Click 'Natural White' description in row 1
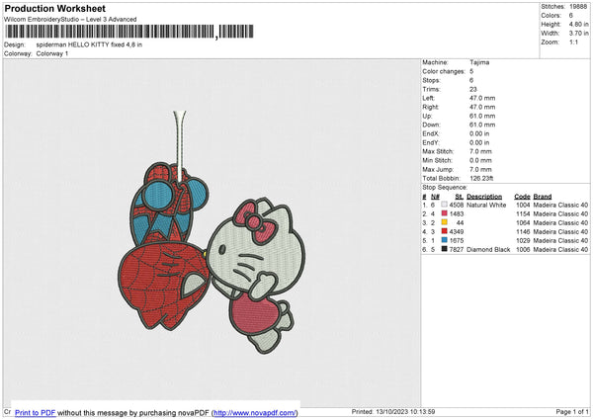Screen dimensions: 593x419 [x=486, y=205]
